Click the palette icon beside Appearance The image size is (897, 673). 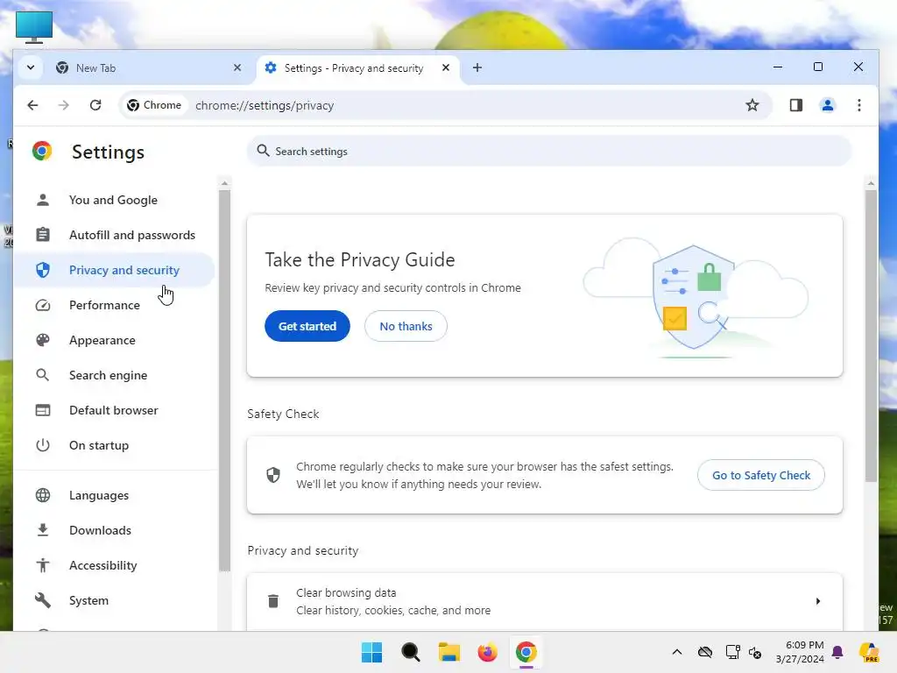43,340
